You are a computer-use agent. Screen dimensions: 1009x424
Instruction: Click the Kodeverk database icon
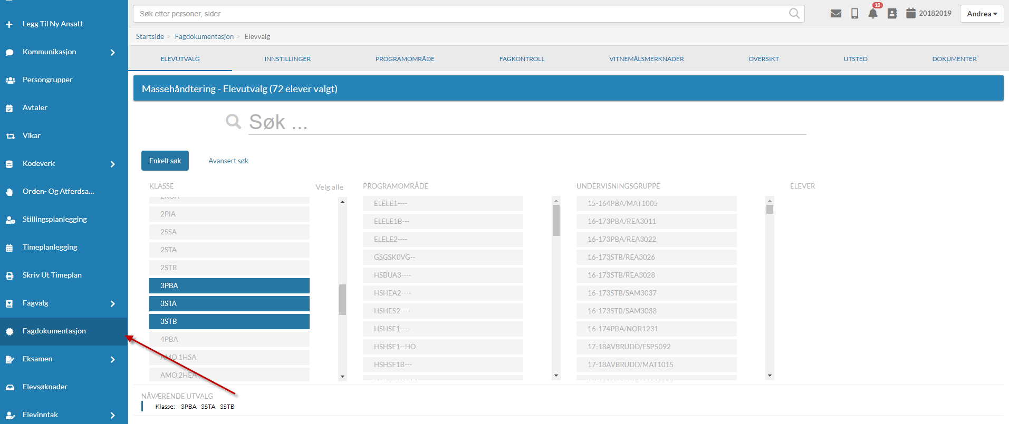[9, 164]
